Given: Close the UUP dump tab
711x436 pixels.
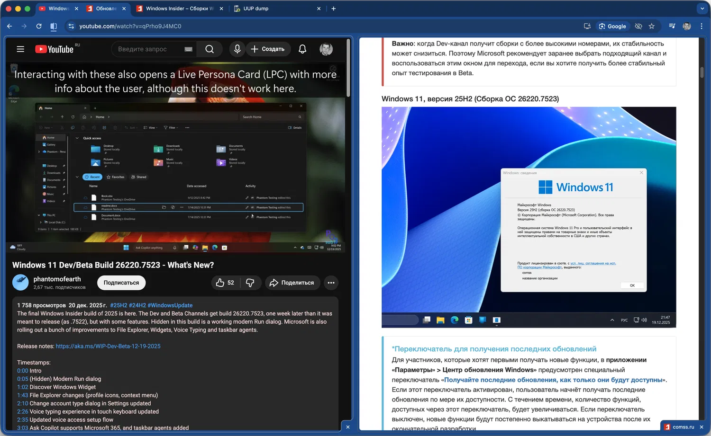Looking at the screenshot, I should 319,9.
